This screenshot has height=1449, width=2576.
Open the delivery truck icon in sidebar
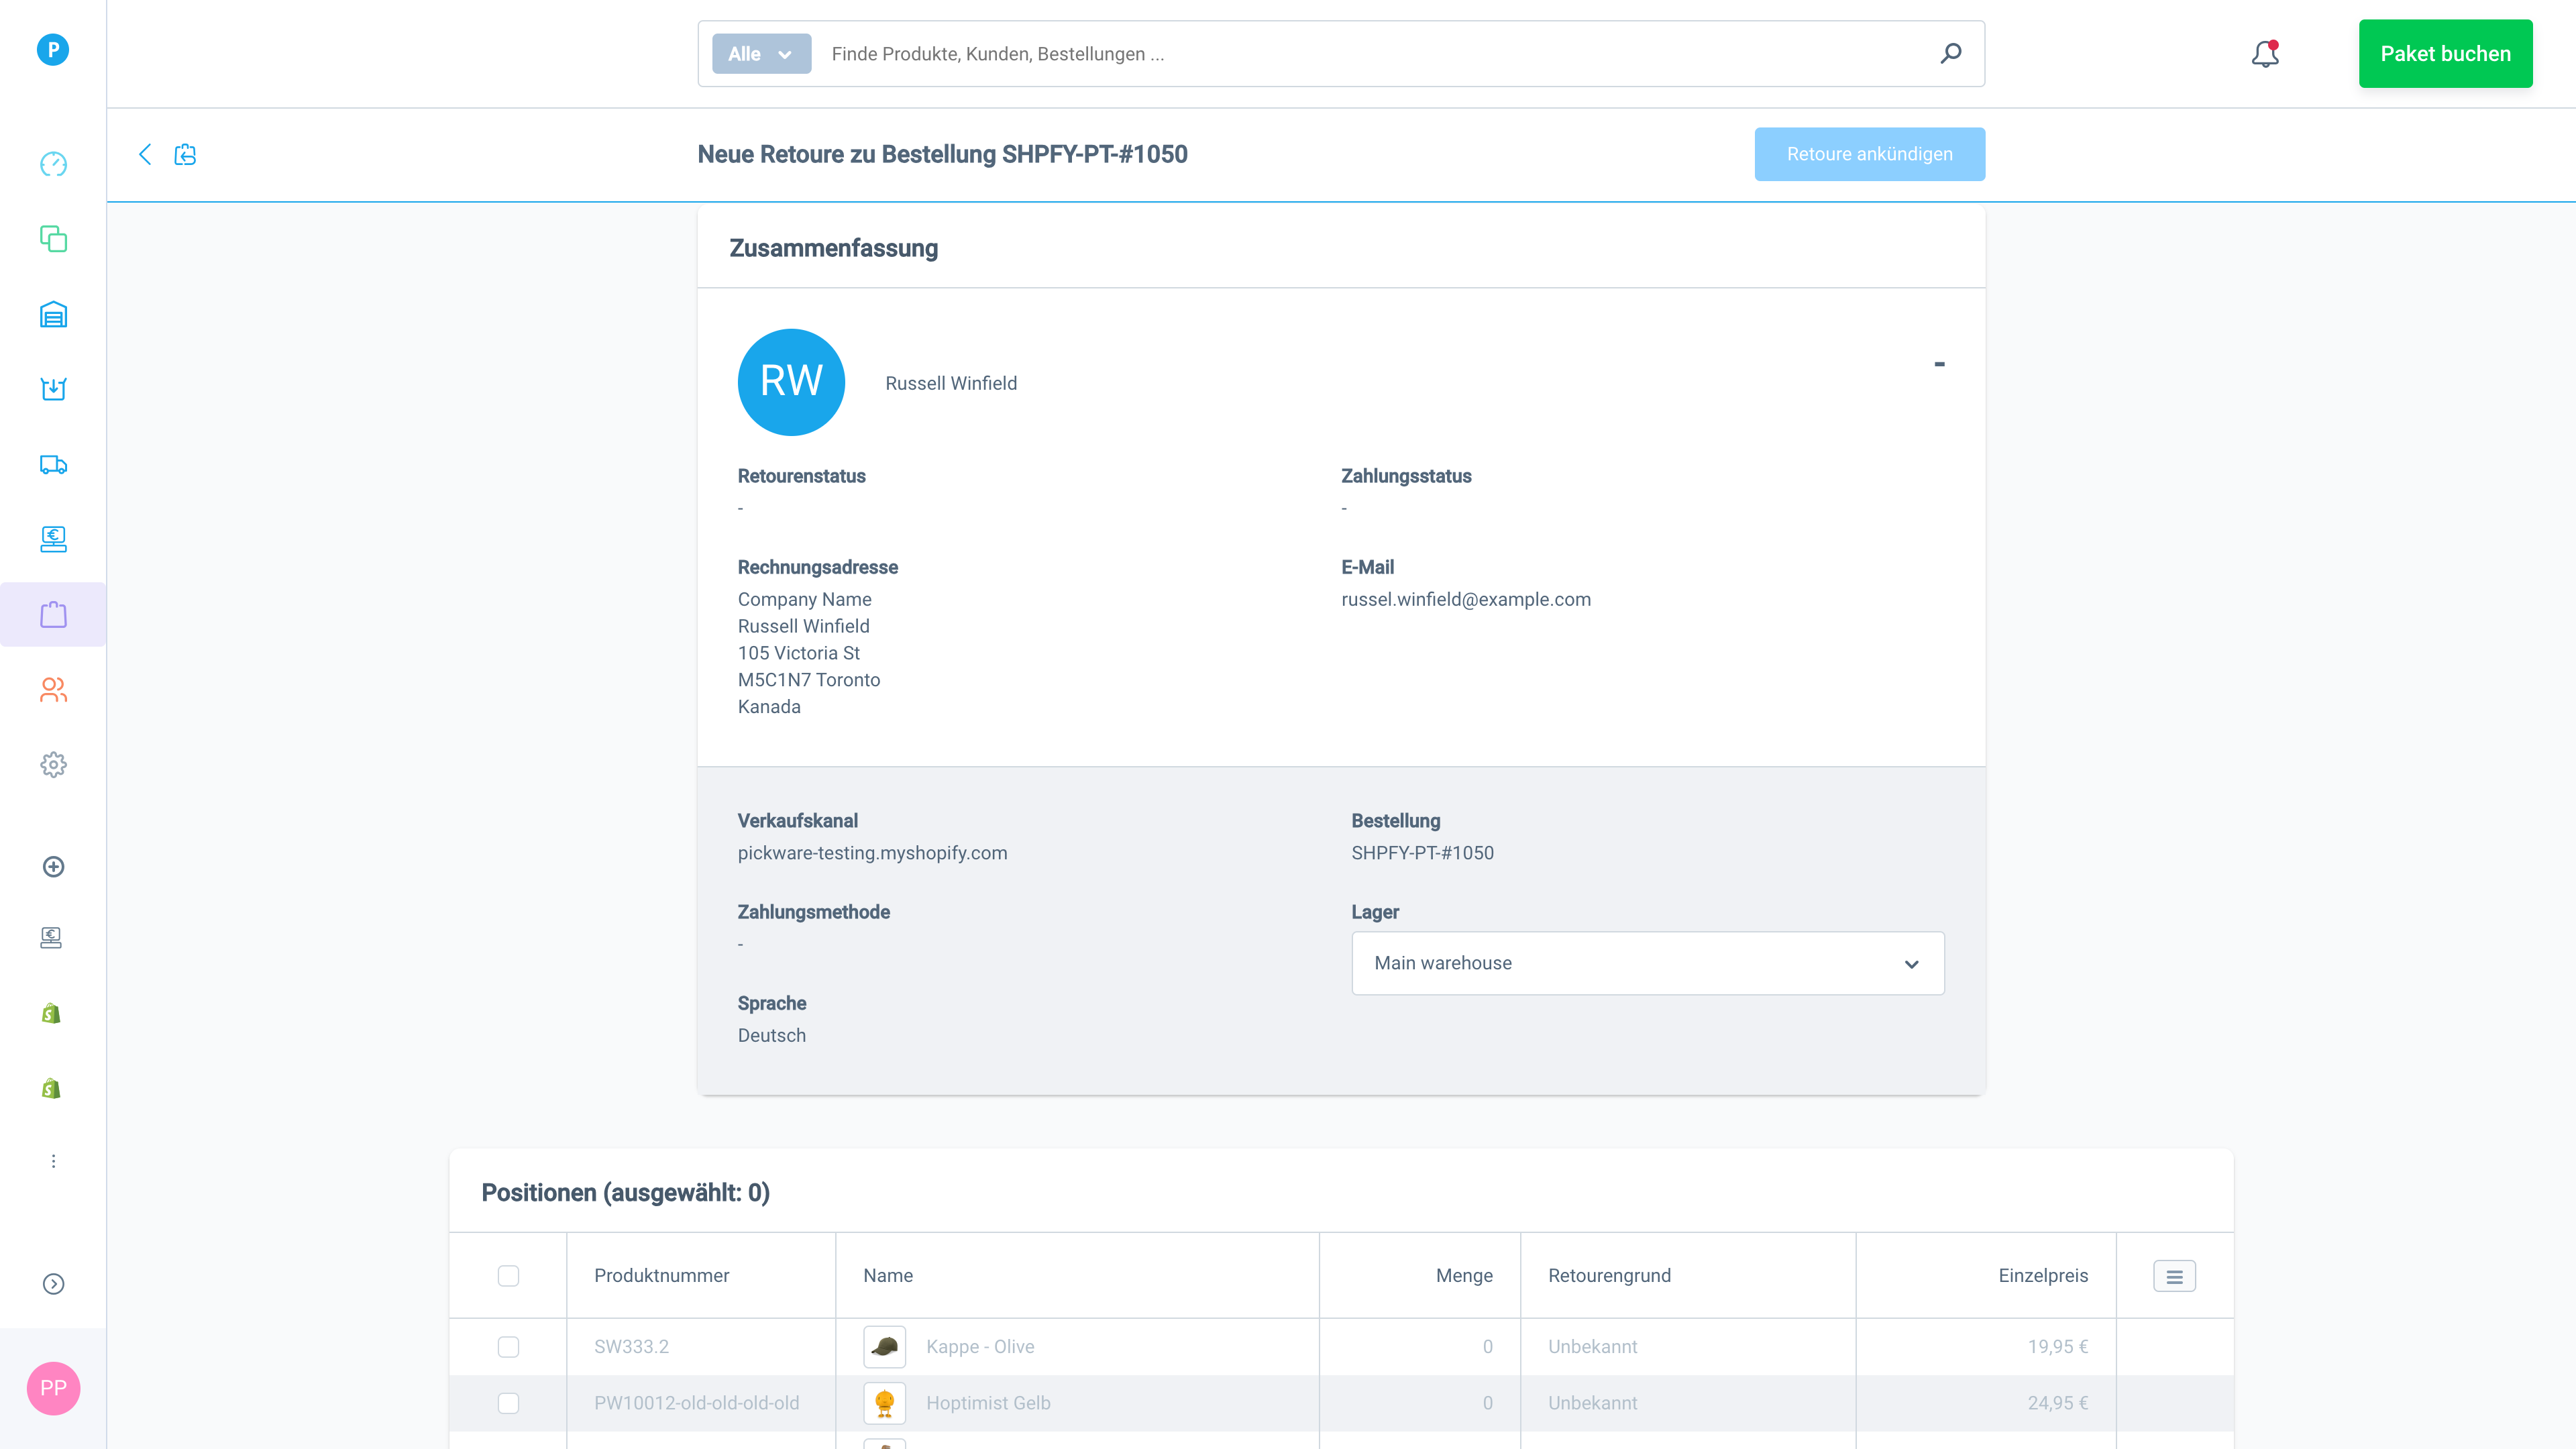tap(53, 465)
